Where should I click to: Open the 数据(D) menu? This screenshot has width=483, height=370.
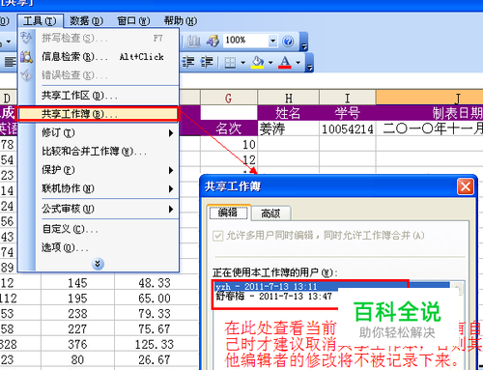click(87, 21)
